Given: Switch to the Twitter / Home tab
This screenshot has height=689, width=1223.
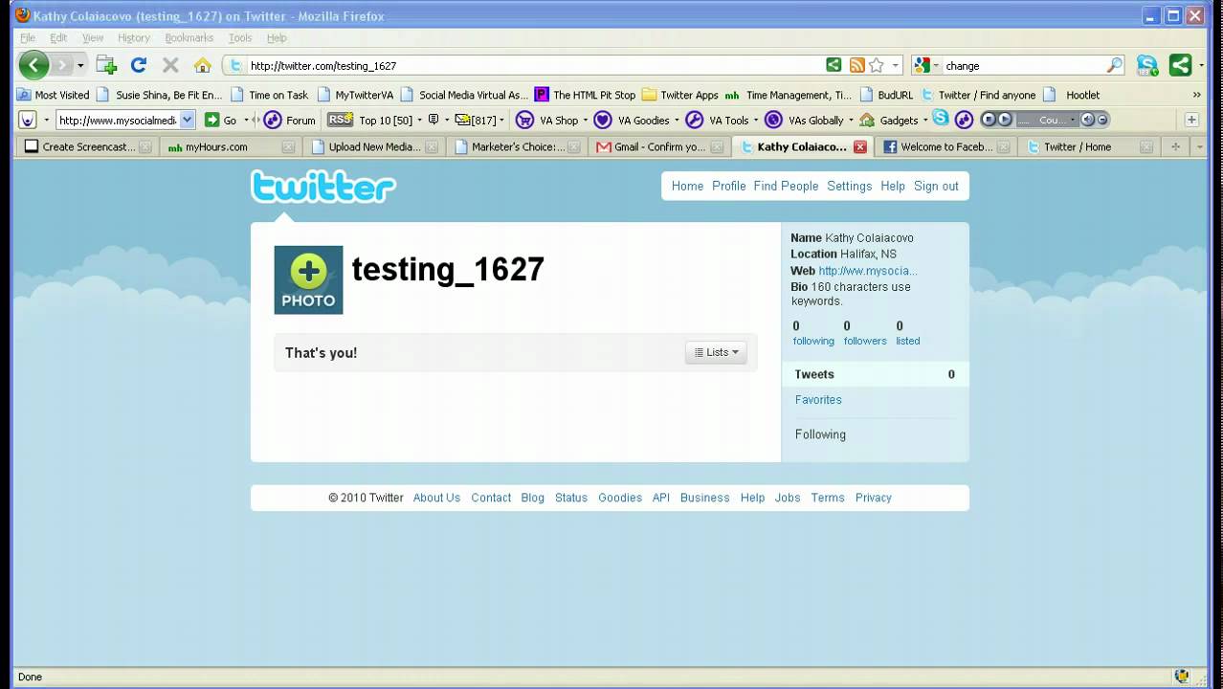Looking at the screenshot, I should pyautogui.click(x=1089, y=146).
